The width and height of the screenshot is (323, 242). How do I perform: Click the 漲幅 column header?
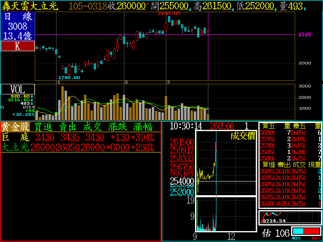point(143,127)
